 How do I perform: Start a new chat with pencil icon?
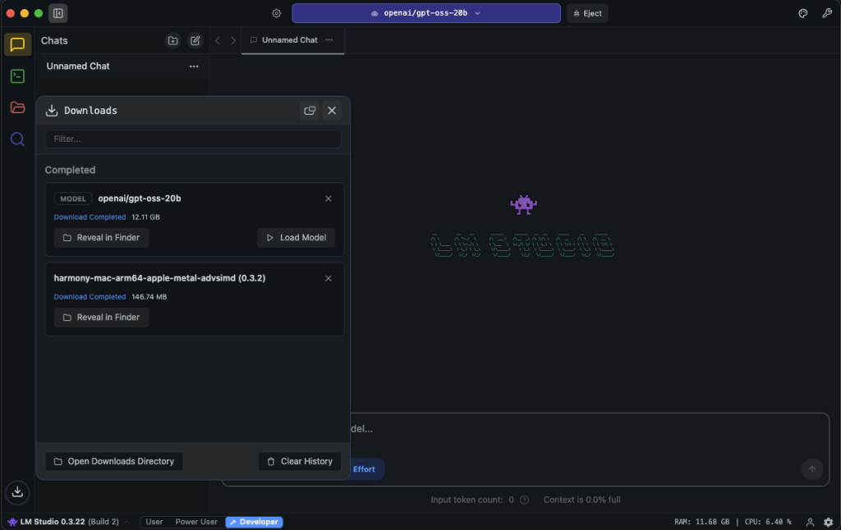[x=195, y=40]
